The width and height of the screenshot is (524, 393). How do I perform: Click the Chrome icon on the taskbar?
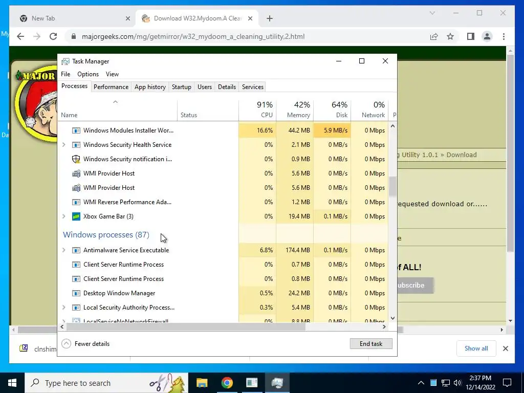pyautogui.click(x=227, y=383)
